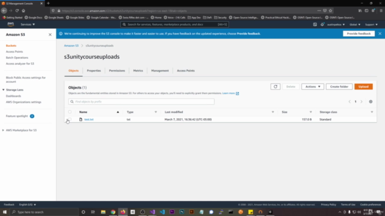The height and width of the screenshot is (216, 385).
Task: Sort objects by Name column arrow
Action: click(x=118, y=112)
